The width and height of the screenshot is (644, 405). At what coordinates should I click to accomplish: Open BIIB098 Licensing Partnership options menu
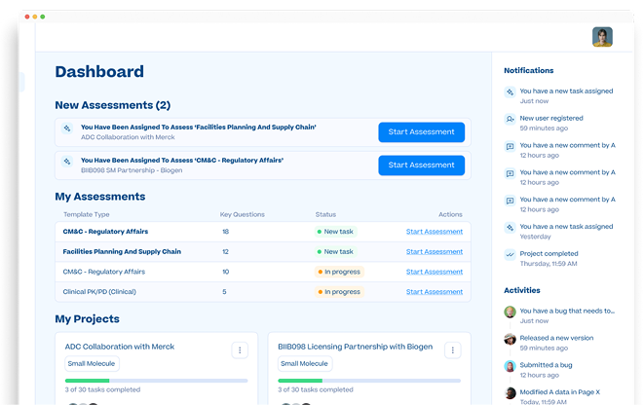pyautogui.click(x=453, y=350)
